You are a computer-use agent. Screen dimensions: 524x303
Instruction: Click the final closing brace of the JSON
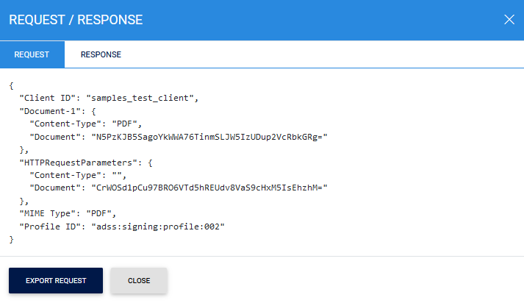tap(12, 239)
